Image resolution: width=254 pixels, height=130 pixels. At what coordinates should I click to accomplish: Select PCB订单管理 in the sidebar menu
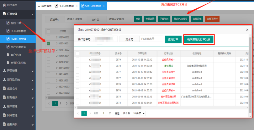[18, 31]
